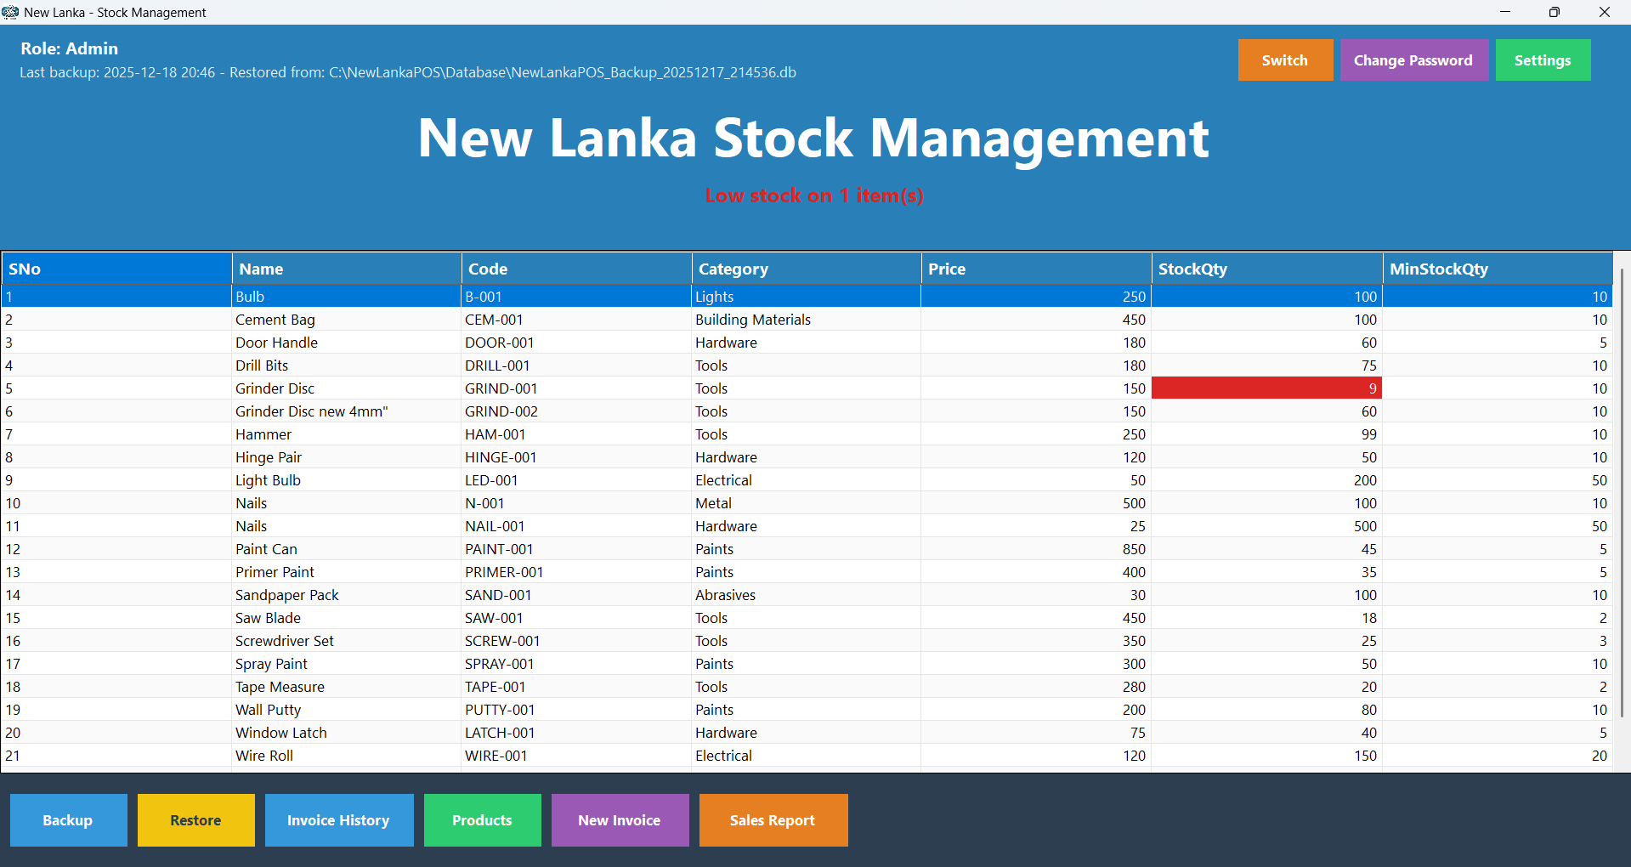Select the Wall Putty name cell
The height and width of the screenshot is (867, 1631).
[347, 710]
